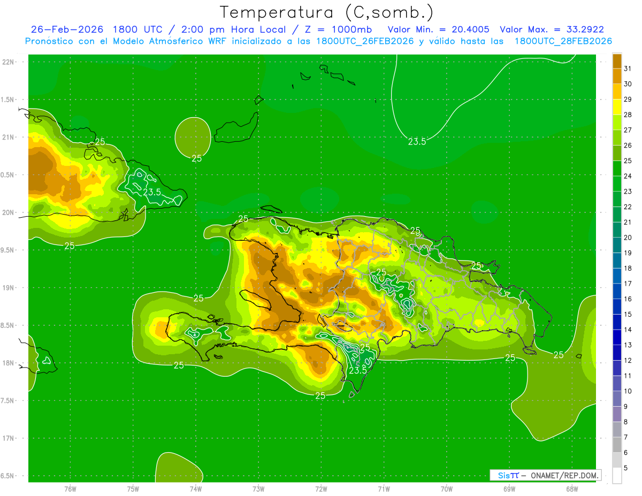This screenshot has height=496, width=642.
Task: Click the "72W" longitude label
Action: tap(322, 489)
